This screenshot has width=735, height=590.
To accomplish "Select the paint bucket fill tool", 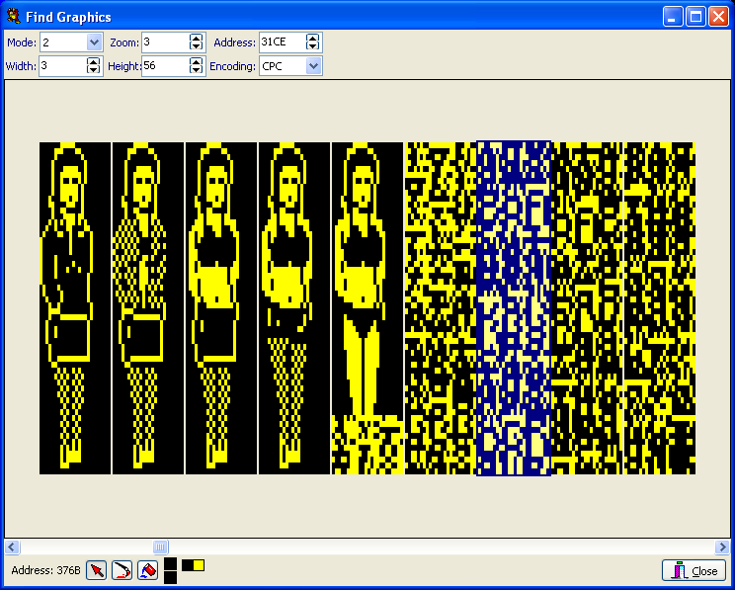I will 146,570.
